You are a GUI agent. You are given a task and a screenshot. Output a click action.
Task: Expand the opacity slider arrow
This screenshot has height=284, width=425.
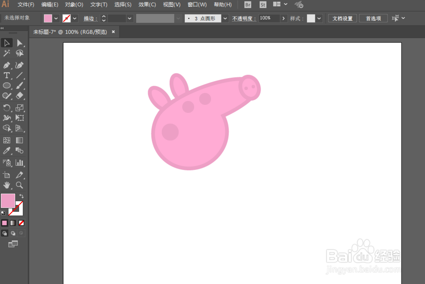[283, 18]
